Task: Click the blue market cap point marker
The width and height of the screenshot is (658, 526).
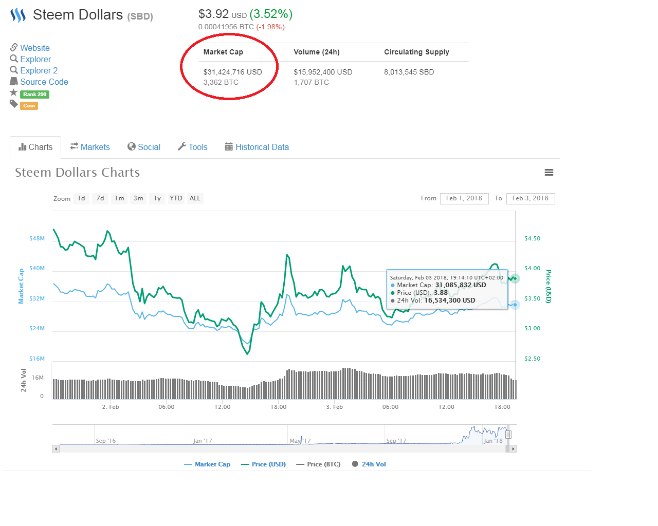Action: [x=515, y=305]
